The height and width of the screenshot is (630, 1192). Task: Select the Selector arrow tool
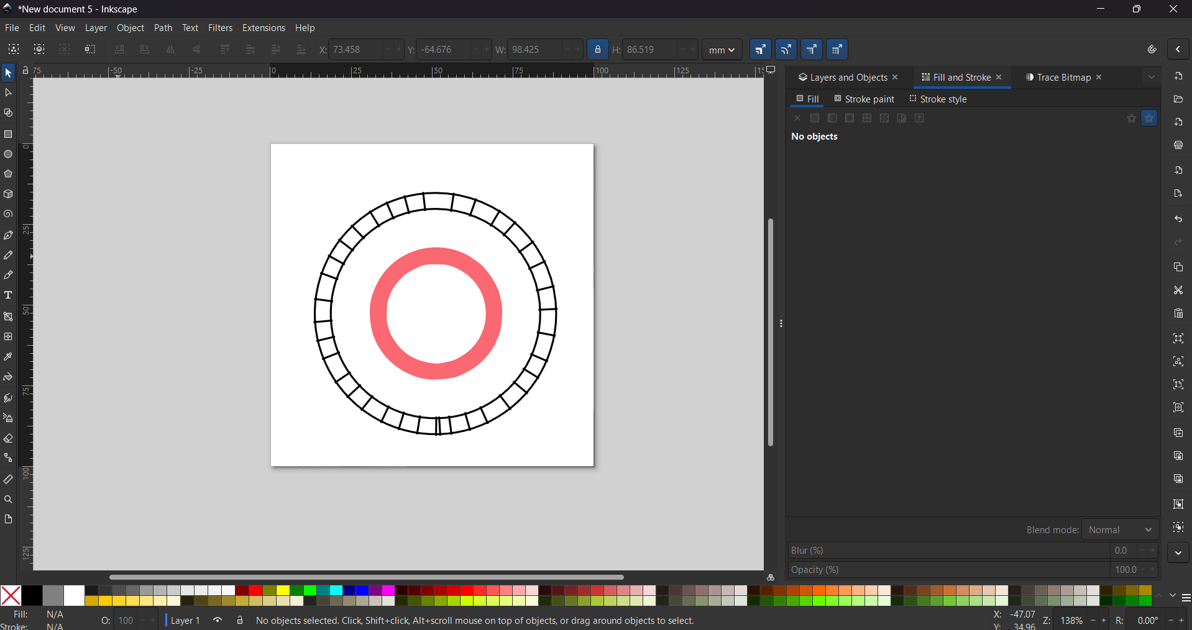click(x=8, y=73)
